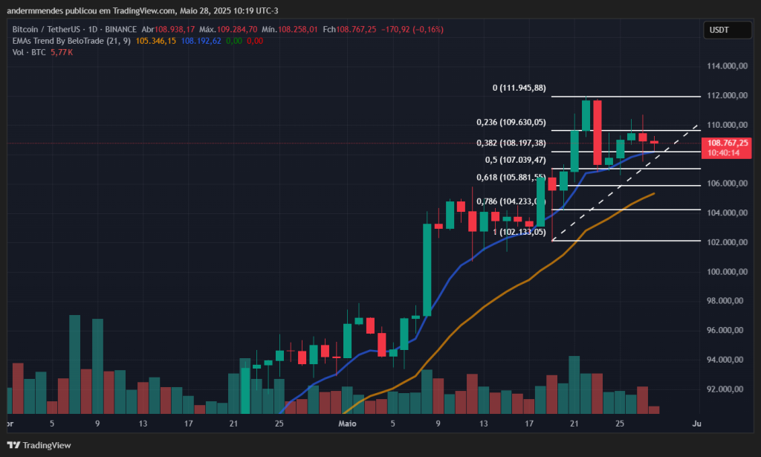Click the 98.000,00 price axis label
Image resolution: width=761 pixels, height=457 pixels.
725,301
